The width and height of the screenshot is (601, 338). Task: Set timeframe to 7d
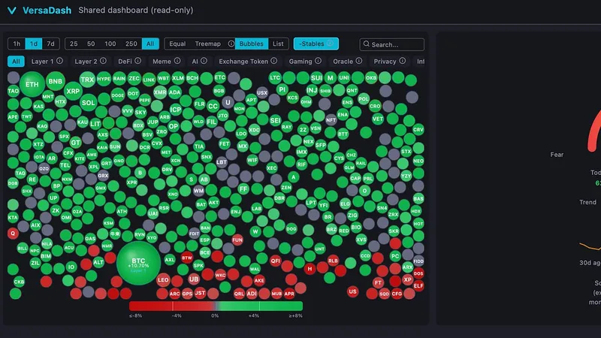pyautogui.click(x=50, y=44)
